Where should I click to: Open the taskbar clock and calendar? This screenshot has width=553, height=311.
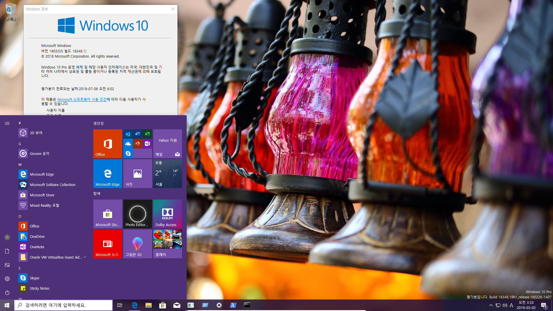click(x=526, y=305)
